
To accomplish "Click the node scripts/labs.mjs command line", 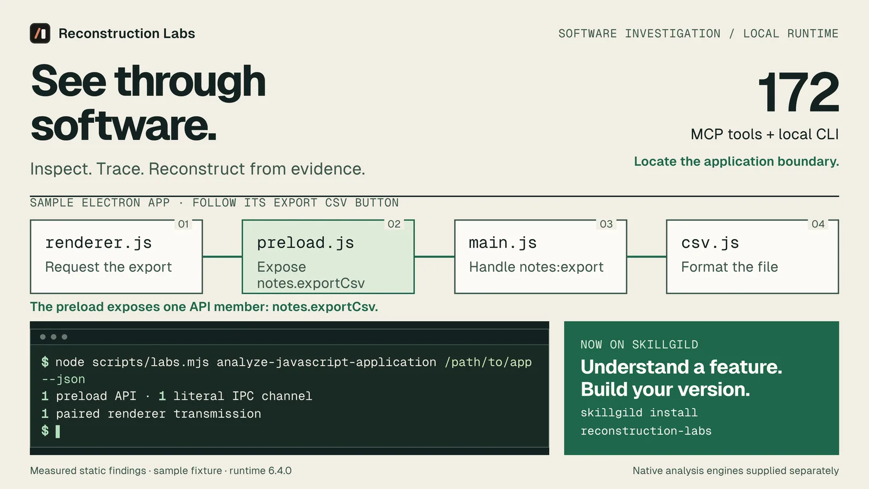I will pos(286,371).
